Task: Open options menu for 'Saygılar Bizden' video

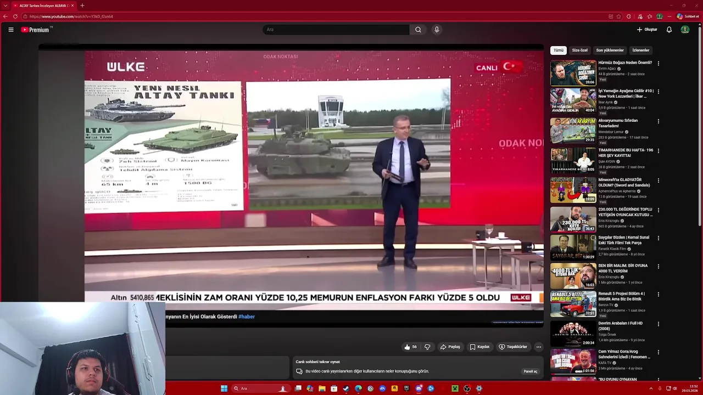Action: pyautogui.click(x=659, y=238)
